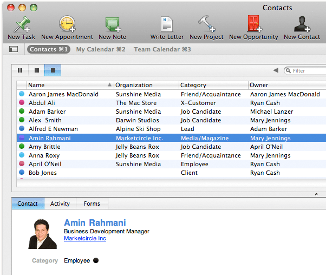Click the left arrow beside the filter
326x275 pixels.
(x=276, y=70)
